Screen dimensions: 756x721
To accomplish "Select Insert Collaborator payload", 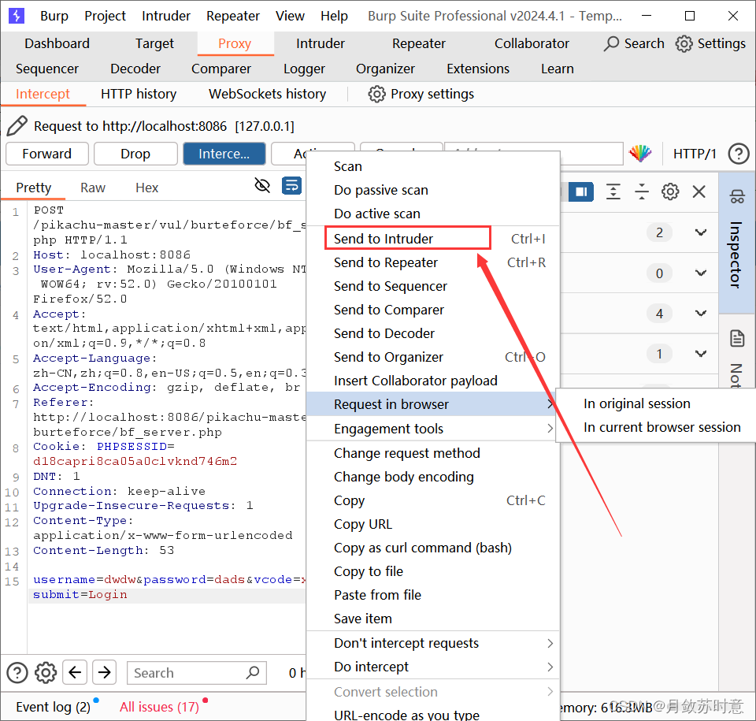I will pos(433,381).
